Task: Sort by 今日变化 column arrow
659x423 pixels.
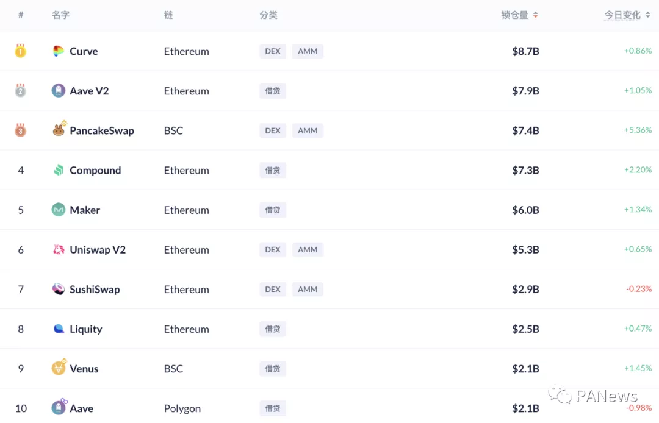Action: (647, 15)
